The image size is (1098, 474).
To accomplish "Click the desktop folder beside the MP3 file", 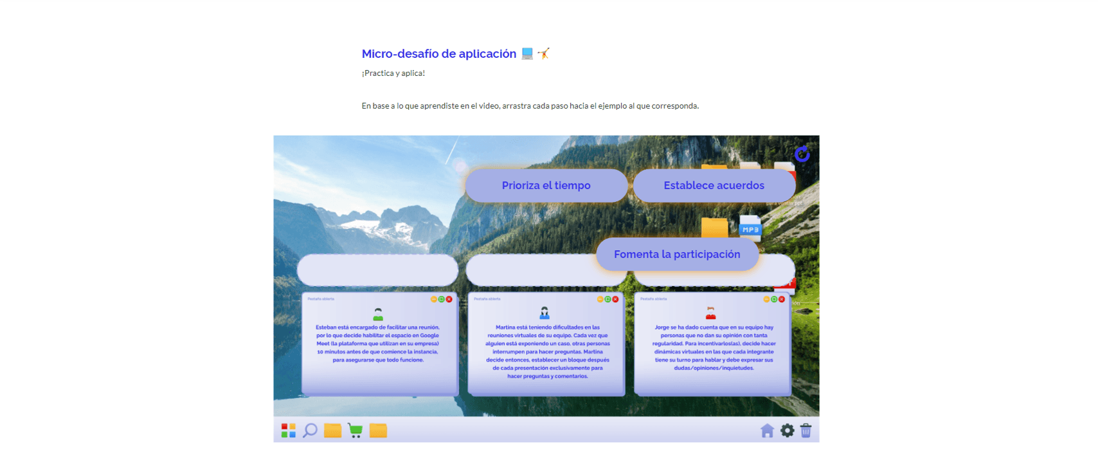I will tap(714, 228).
